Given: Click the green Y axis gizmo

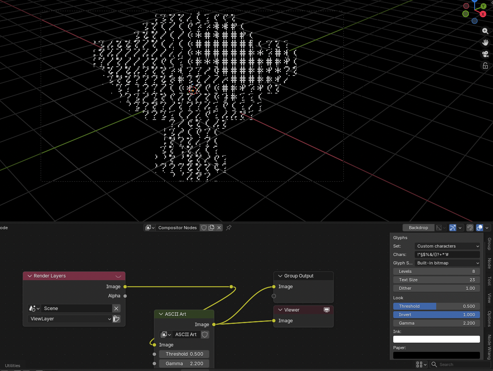Looking at the screenshot, I should point(483,6).
